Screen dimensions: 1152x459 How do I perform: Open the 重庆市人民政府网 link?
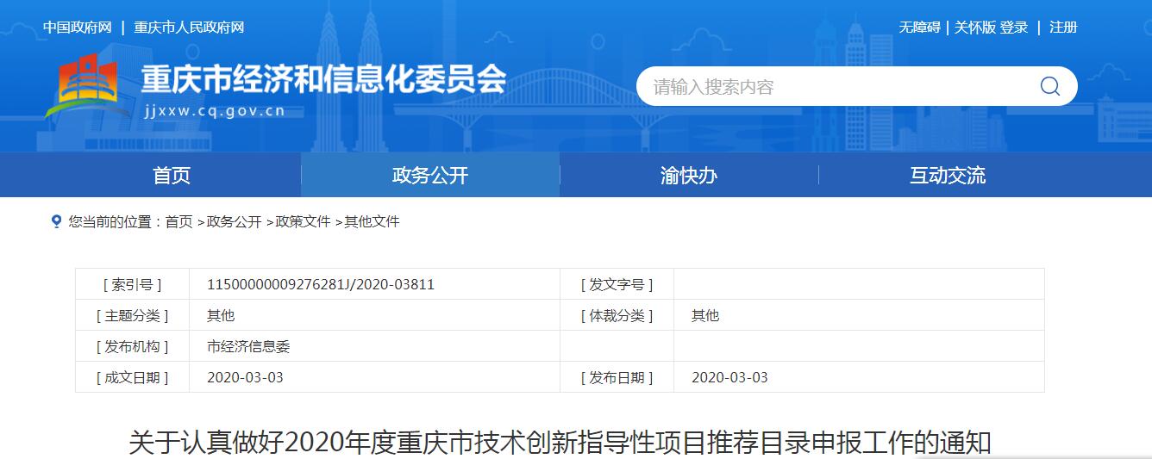pyautogui.click(x=189, y=28)
